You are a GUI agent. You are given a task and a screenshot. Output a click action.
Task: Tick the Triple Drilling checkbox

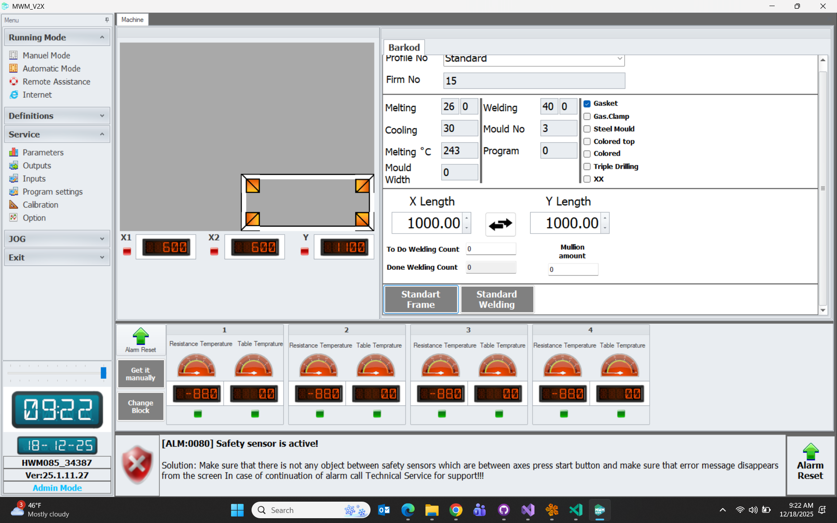(x=587, y=166)
